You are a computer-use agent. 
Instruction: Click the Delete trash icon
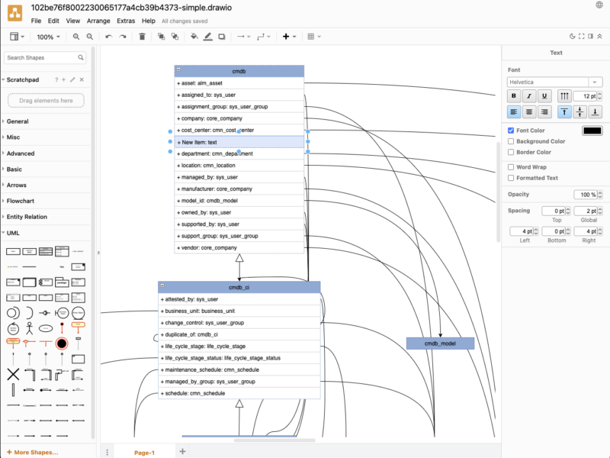(141, 36)
